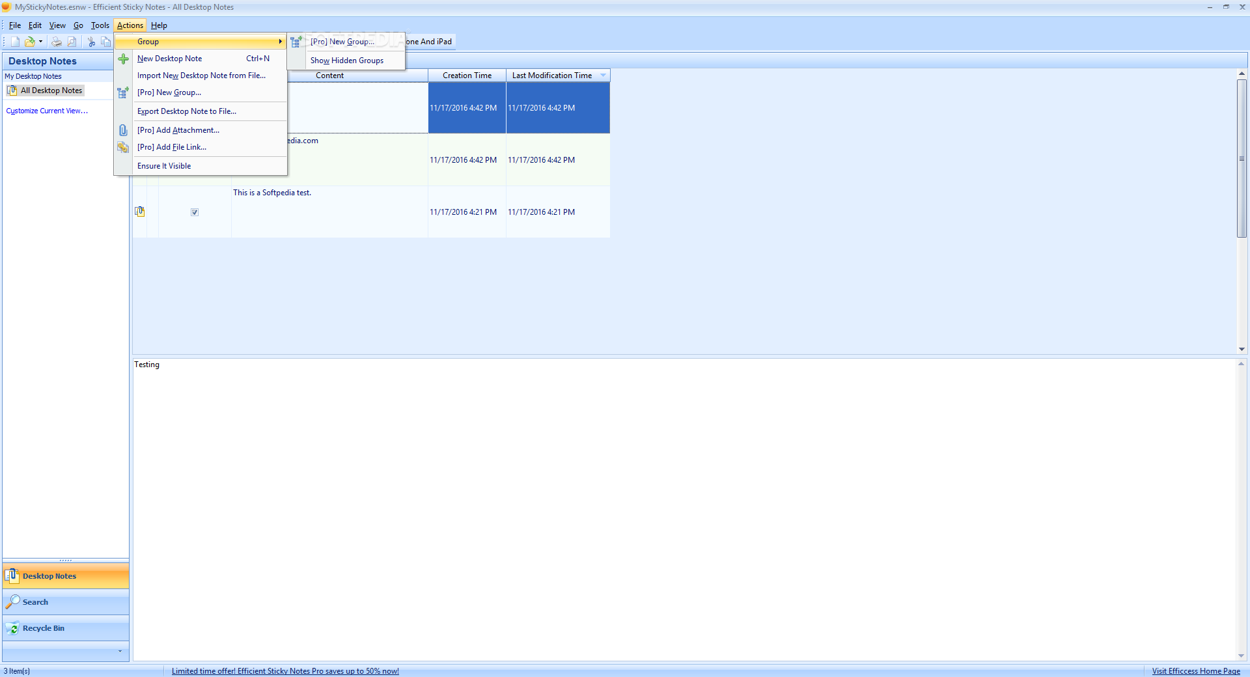The height and width of the screenshot is (677, 1250).
Task: Choose [Pro] Add File Link entry
Action: [201, 147]
